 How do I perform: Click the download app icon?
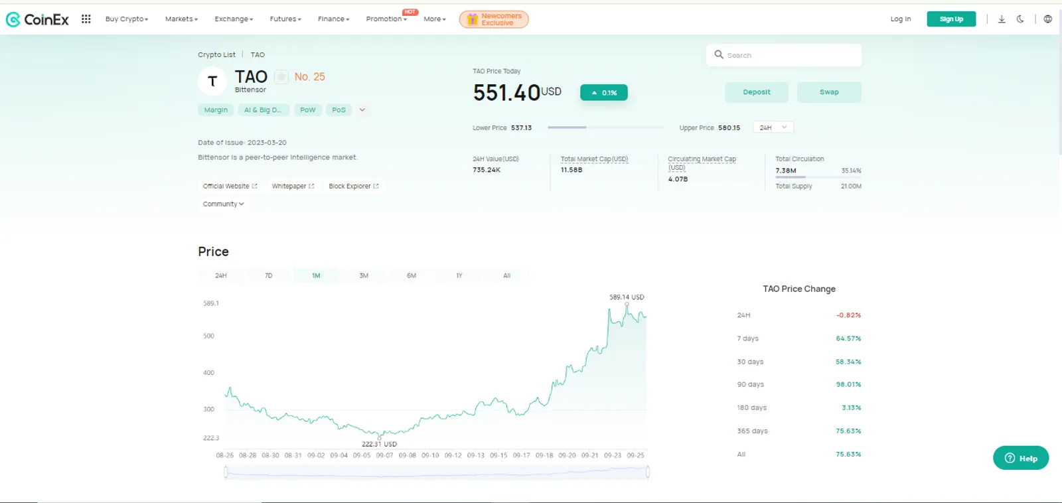click(x=1002, y=19)
